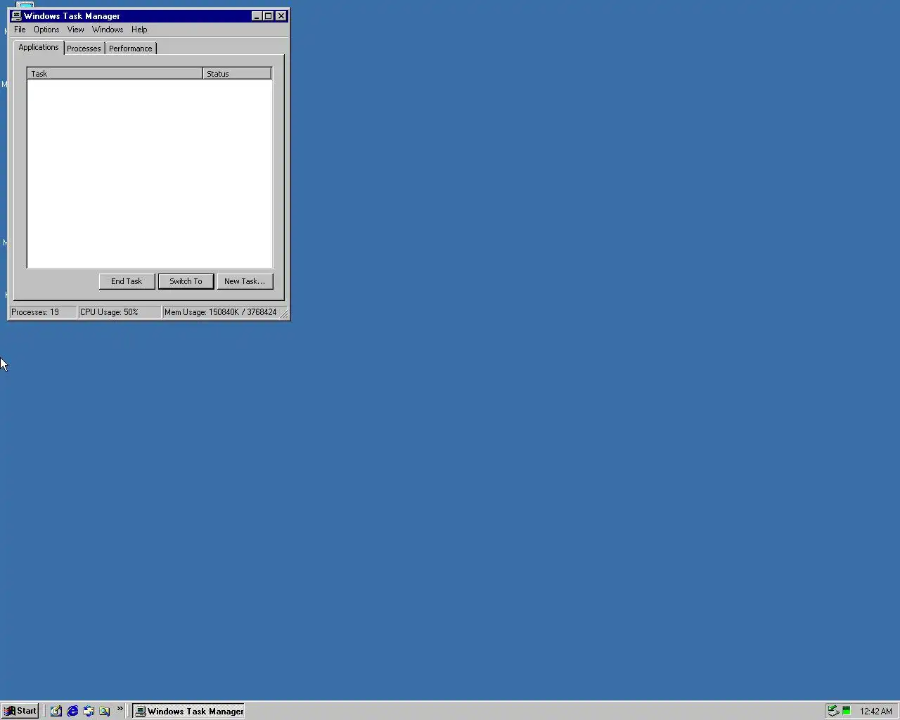Launch Internet Explorer from quick launch
The height and width of the screenshot is (720, 900).
click(72, 711)
